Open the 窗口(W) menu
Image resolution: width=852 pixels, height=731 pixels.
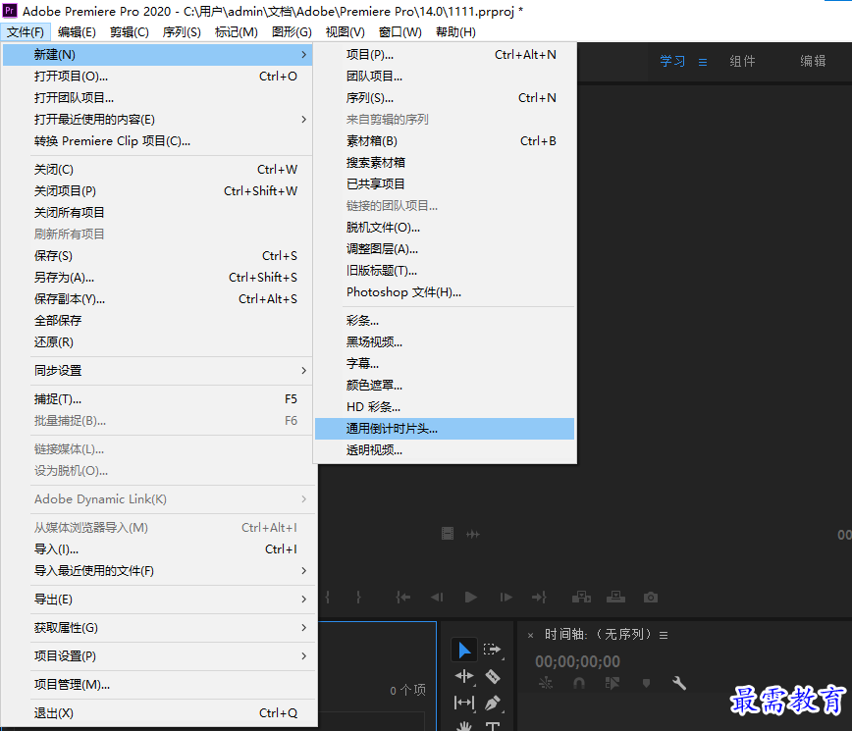[400, 32]
